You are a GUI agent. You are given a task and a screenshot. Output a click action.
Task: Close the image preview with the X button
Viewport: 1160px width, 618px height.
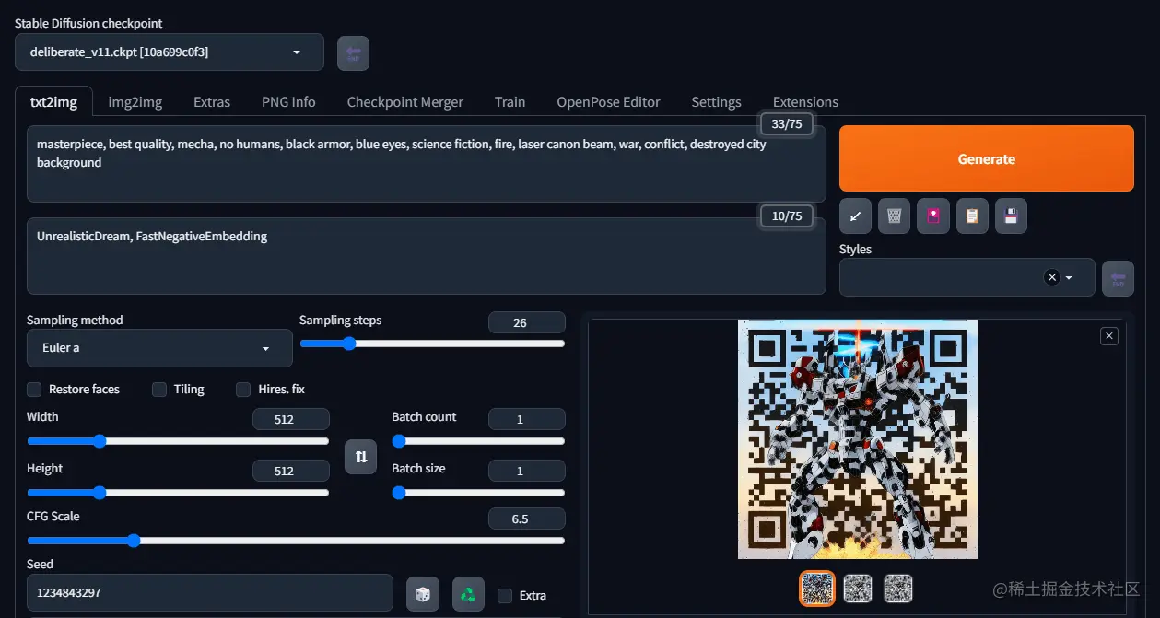[1109, 336]
